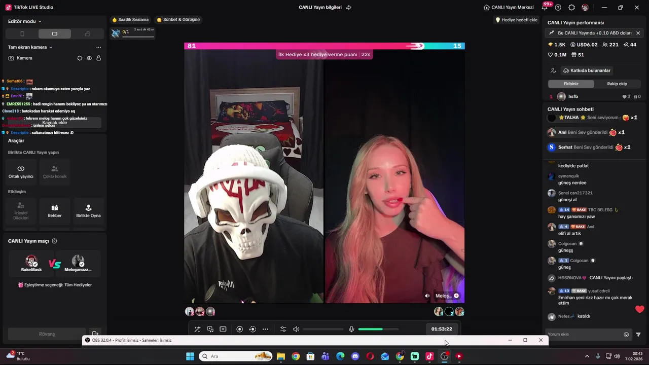Viewport: 649px width, 365px height.
Task: Open the settings gear in title bar
Action: [x=571, y=8]
